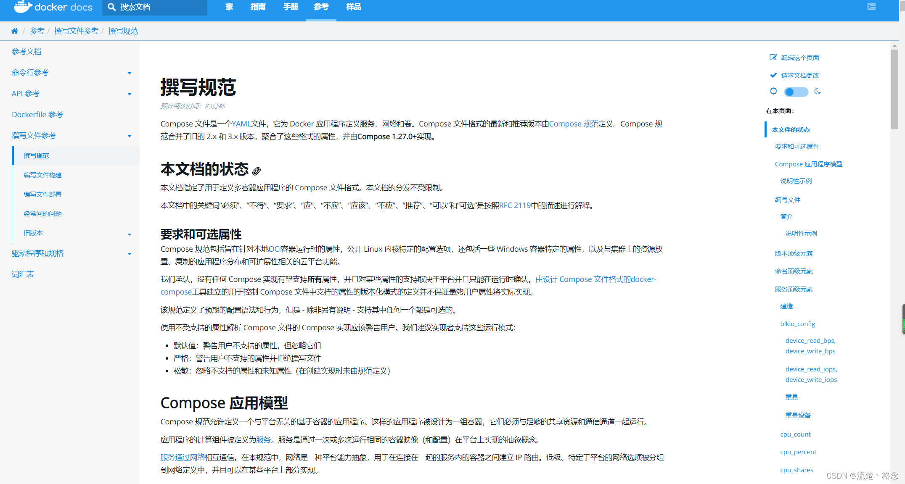This screenshot has height=484, width=905.
Task: Jump to 编写文件 in contents
Action: (x=788, y=200)
